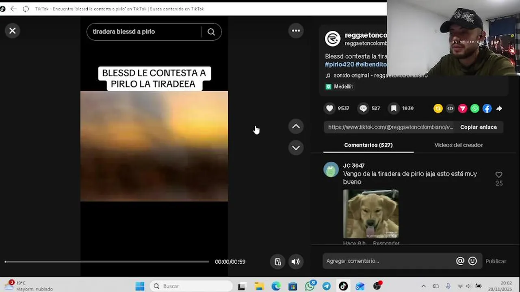The height and width of the screenshot is (292, 520).
Task: Click Responder under JC 3047 comment
Action: click(386, 243)
